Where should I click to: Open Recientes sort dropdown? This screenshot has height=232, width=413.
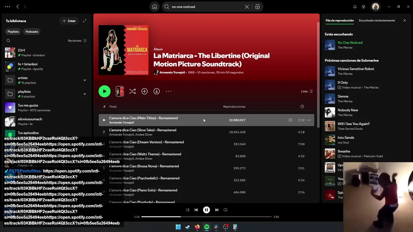[x=77, y=41]
